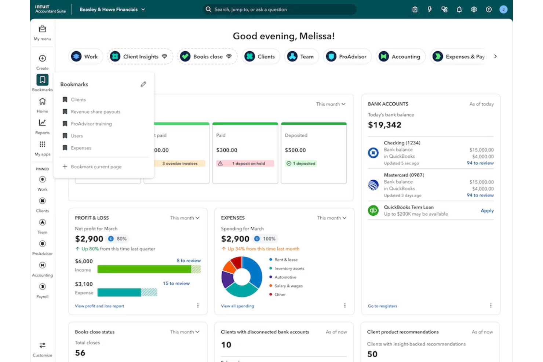Screen dimensions: 543x362
Task: Click Bookmark current page
Action: (x=92, y=167)
